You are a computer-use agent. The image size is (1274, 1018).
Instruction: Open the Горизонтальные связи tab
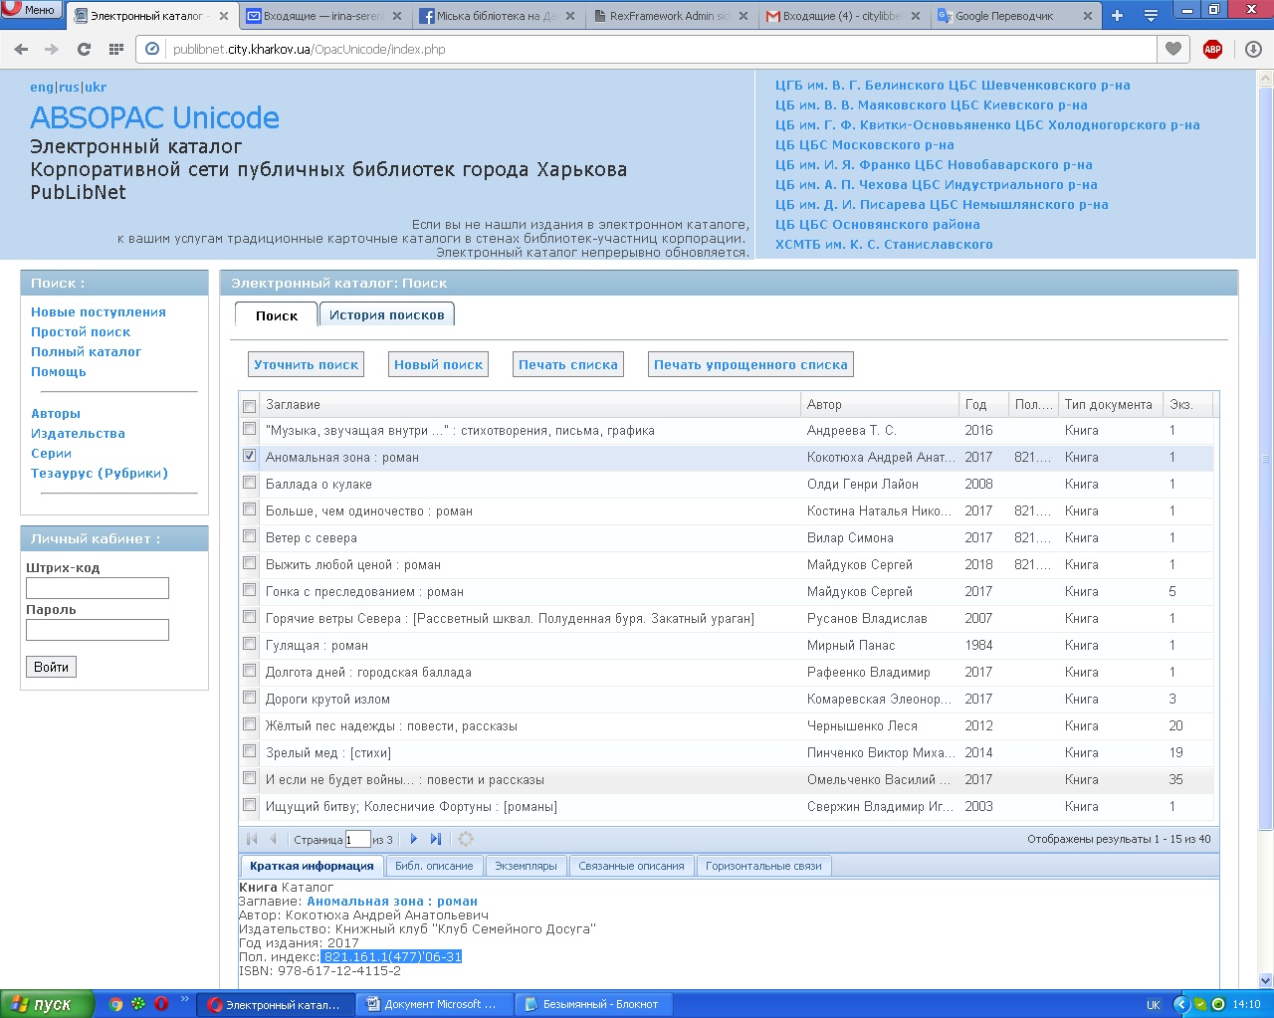pos(763,866)
